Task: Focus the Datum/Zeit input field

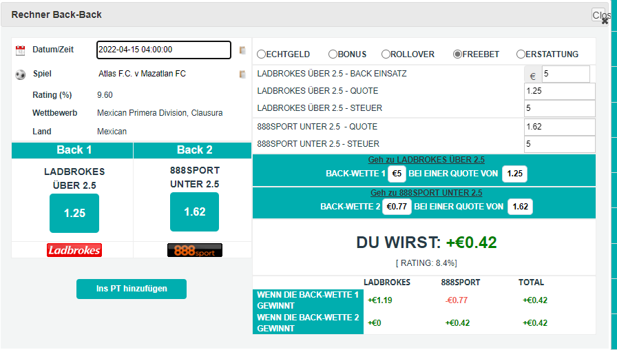Action: tap(164, 50)
